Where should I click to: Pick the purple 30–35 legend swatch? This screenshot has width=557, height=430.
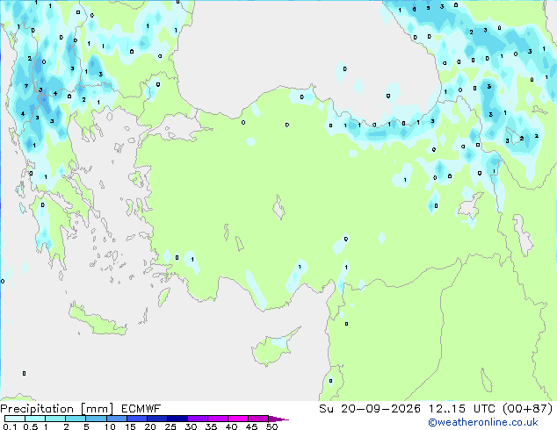(x=198, y=419)
